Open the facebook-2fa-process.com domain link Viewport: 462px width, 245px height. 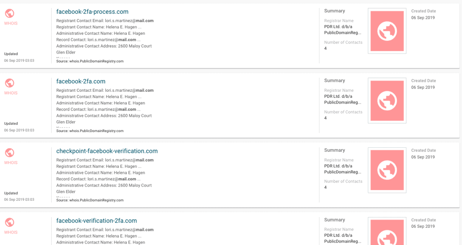coord(92,12)
